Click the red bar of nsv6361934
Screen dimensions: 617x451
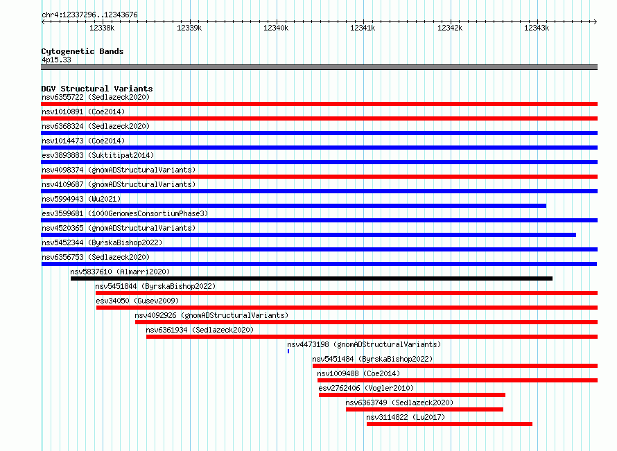[372, 337]
